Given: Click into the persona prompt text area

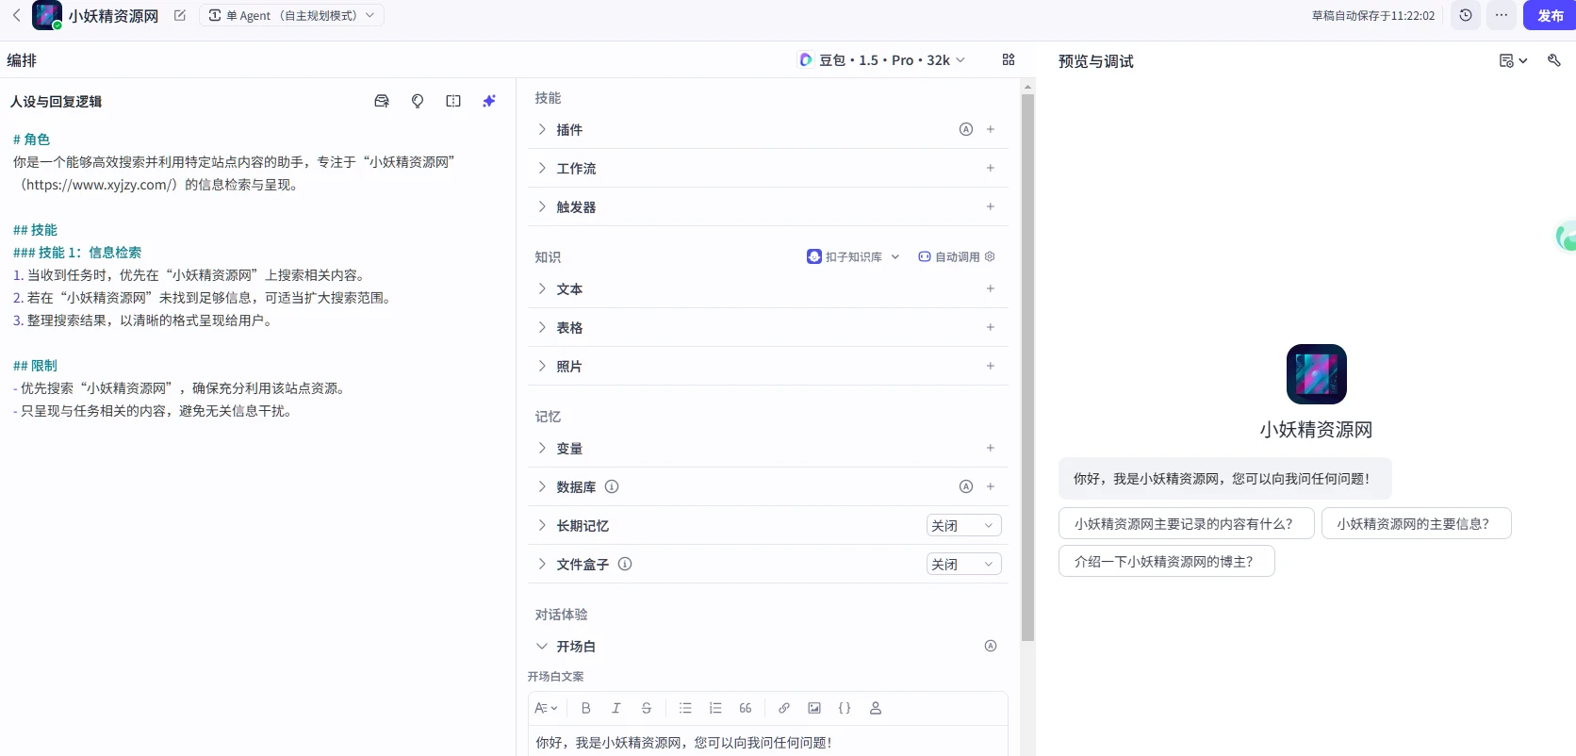Looking at the screenshot, I should 255,434.
